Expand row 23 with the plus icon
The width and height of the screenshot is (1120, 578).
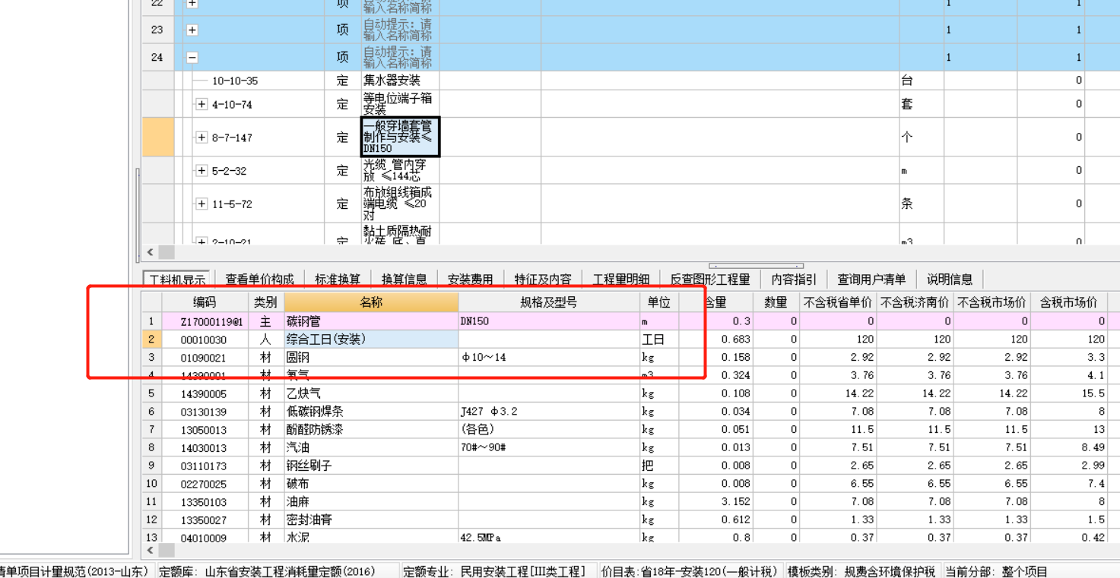[x=192, y=30]
